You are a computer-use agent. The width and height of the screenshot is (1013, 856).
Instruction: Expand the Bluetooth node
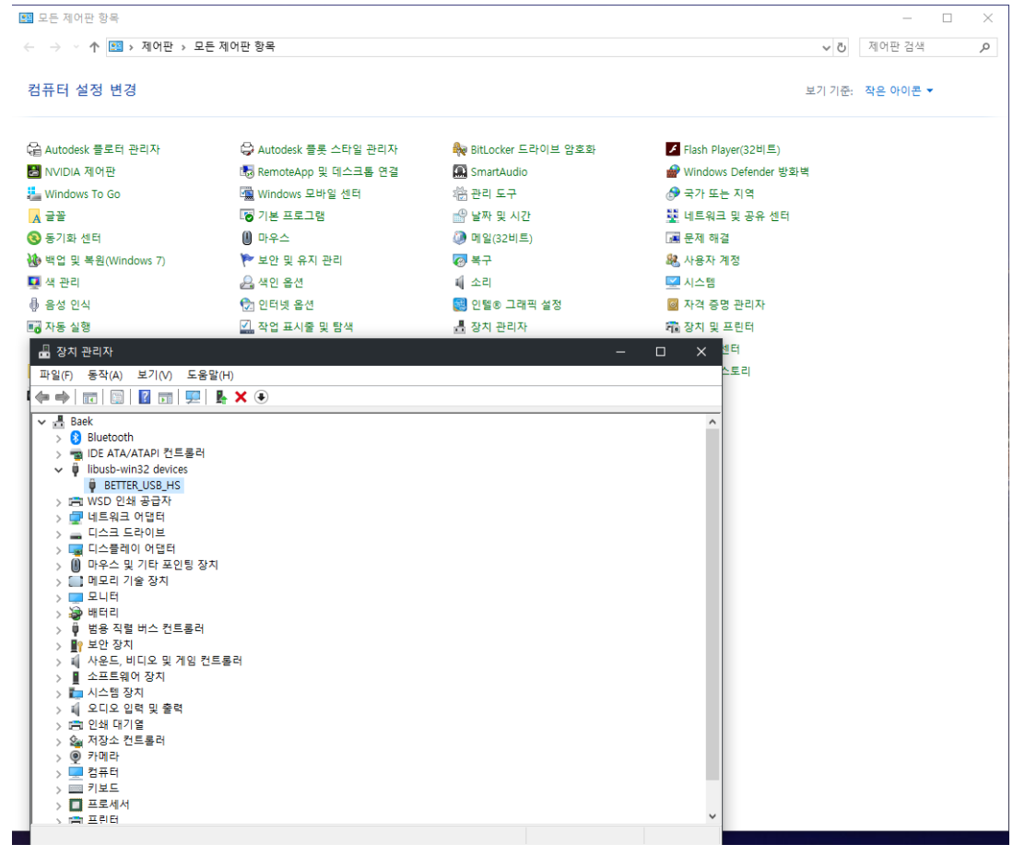point(58,438)
